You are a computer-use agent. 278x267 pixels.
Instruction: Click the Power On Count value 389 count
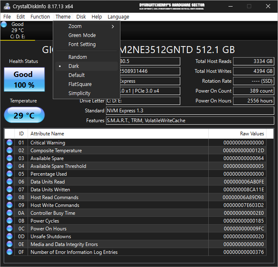(x=254, y=91)
